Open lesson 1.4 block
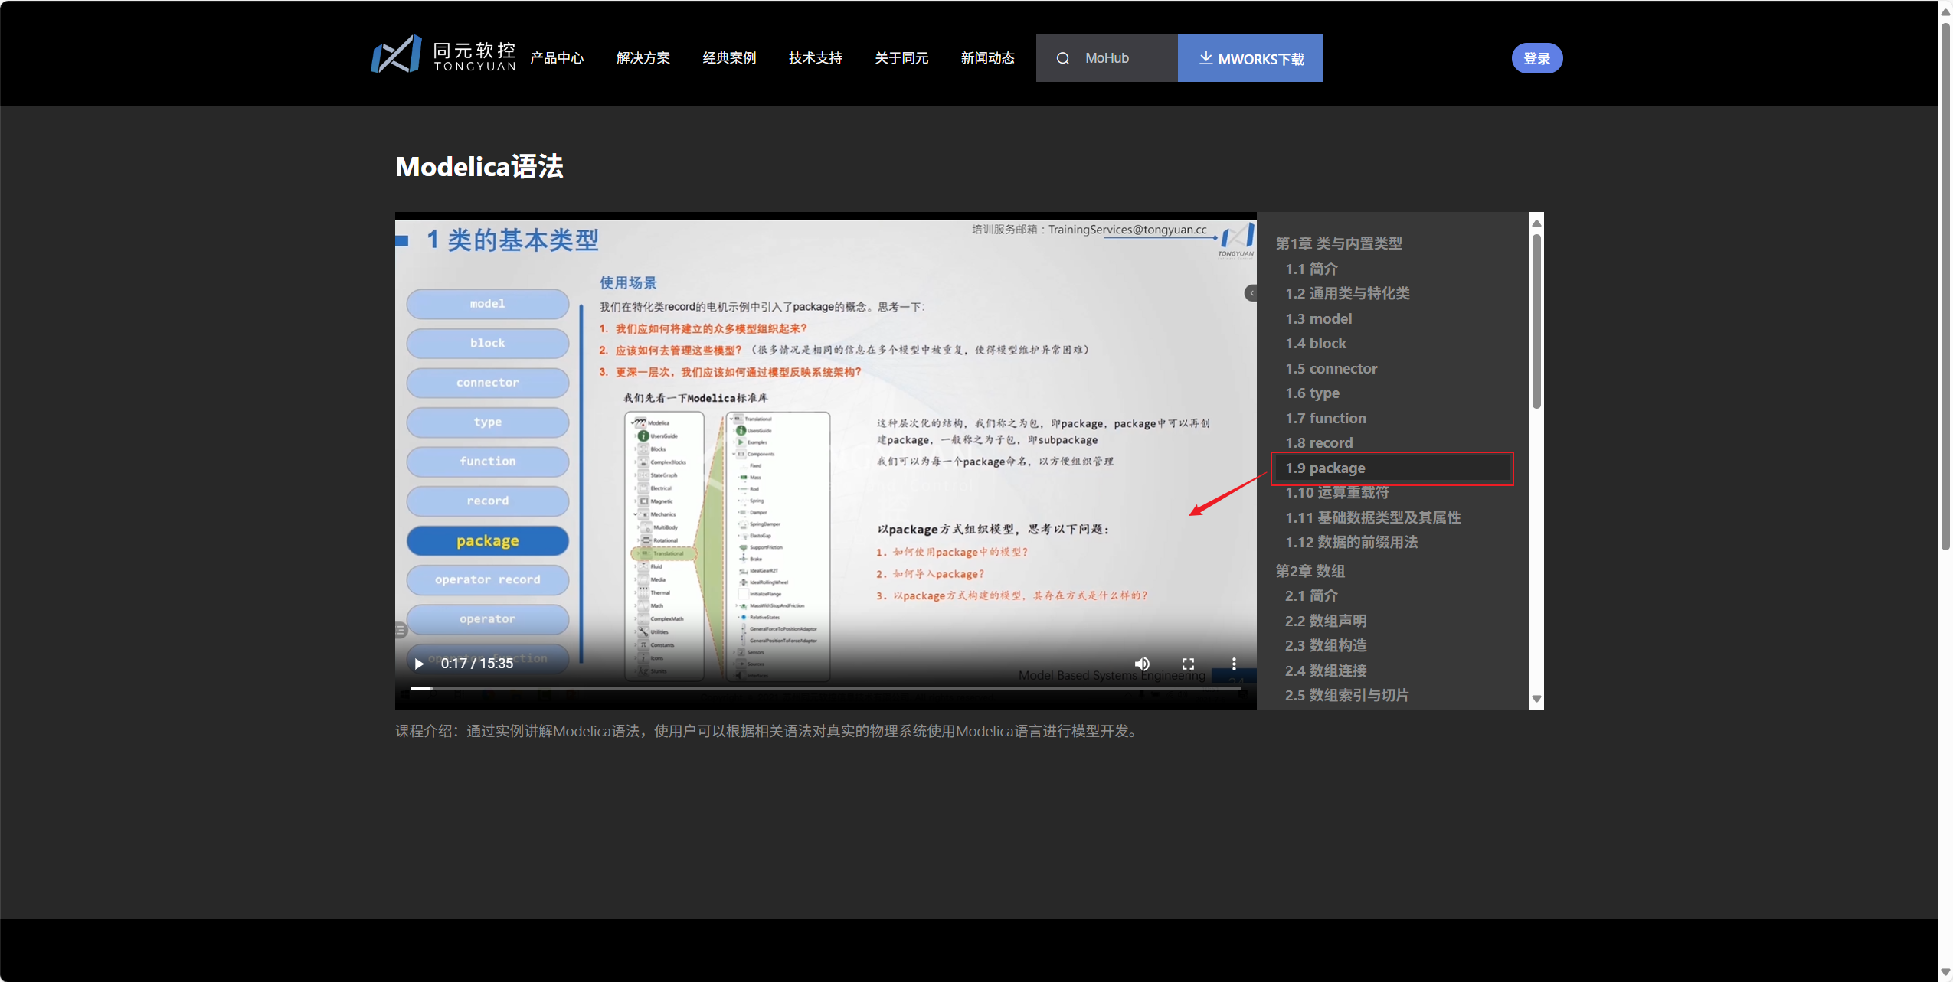1953x982 pixels. [x=1315, y=343]
